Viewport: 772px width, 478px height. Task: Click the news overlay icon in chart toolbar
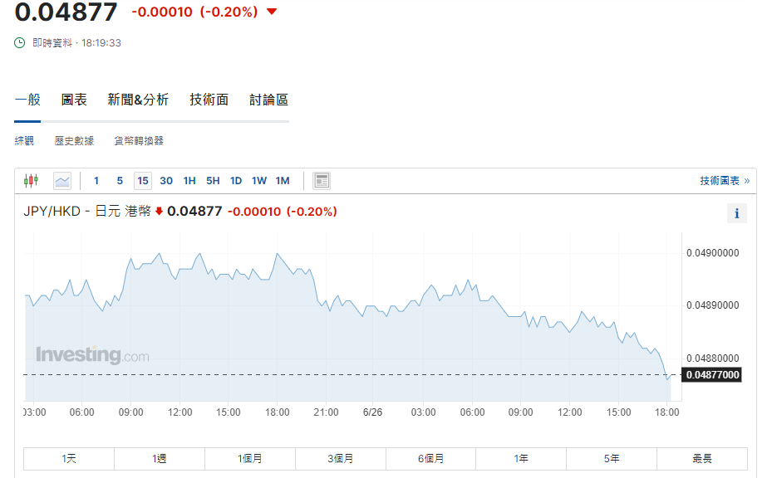pyautogui.click(x=322, y=180)
